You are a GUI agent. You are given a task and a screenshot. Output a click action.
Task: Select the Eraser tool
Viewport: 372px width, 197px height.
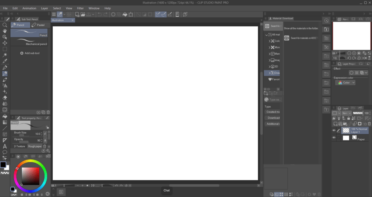click(x=5, y=98)
